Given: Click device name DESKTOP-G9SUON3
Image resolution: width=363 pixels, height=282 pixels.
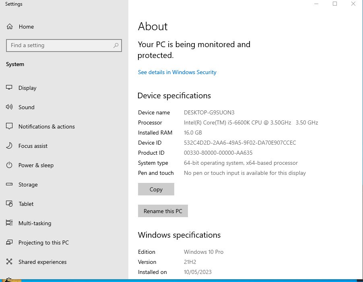Looking at the screenshot, I should pos(209,113).
